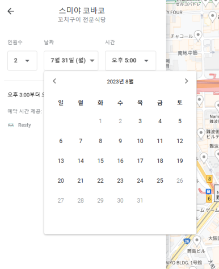Open the date dropdown 7월 31일 (월)

[x=71, y=61]
